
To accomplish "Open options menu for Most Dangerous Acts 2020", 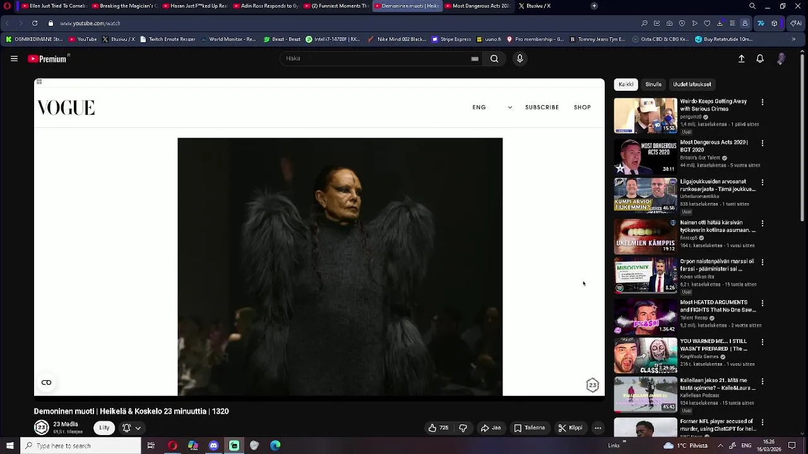I will 762,143.
